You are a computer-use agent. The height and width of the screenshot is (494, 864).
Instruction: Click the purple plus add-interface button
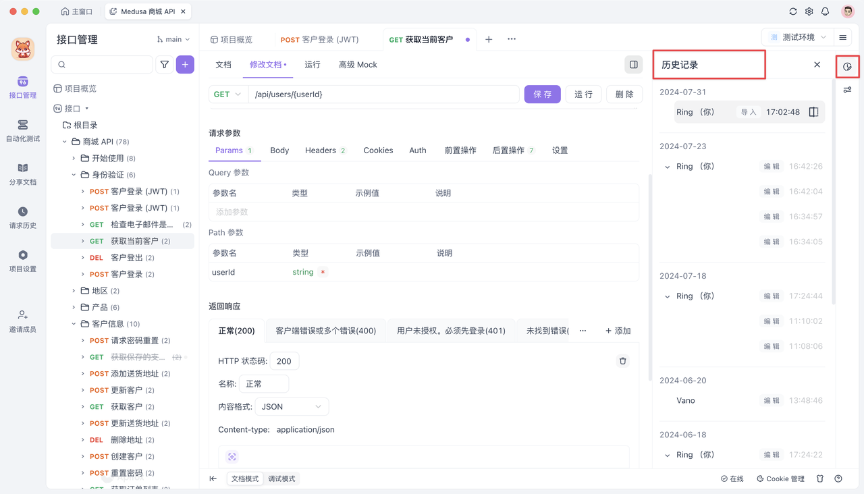[185, 65]
